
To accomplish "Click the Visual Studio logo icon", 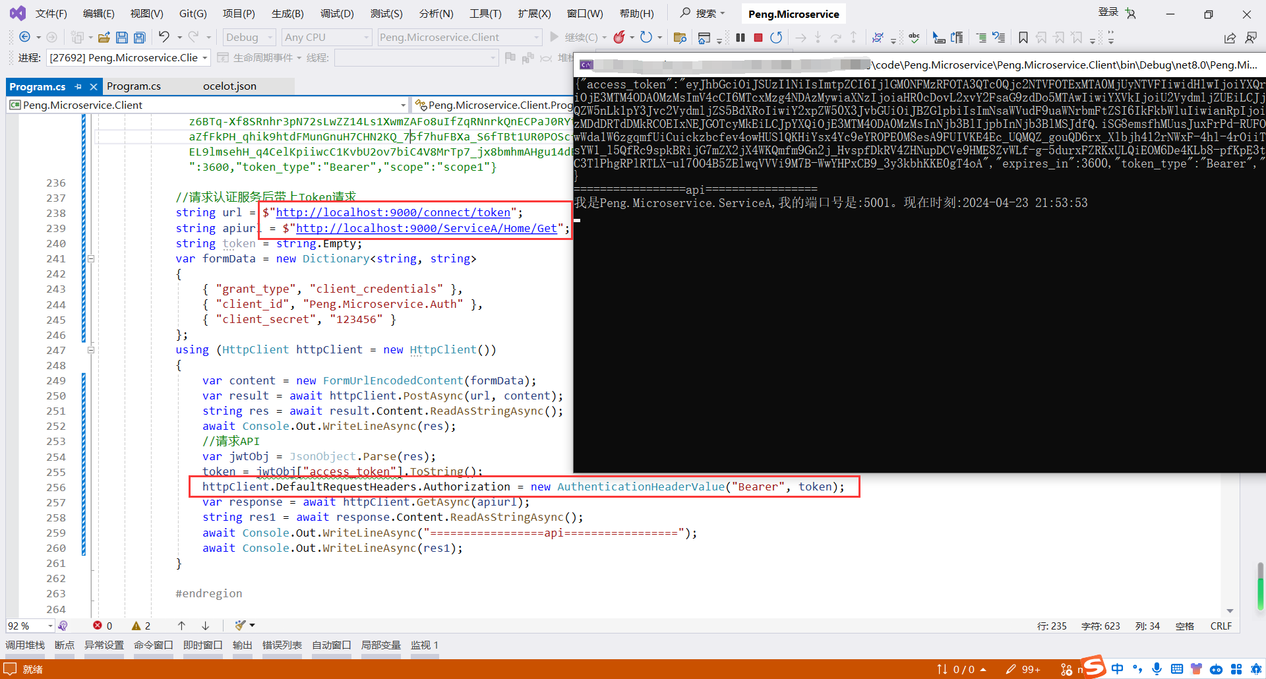I will pos(18,13).
